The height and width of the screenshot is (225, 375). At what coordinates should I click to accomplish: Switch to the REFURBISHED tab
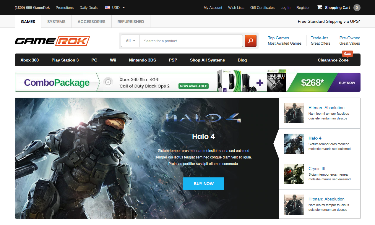coord(131,22)
